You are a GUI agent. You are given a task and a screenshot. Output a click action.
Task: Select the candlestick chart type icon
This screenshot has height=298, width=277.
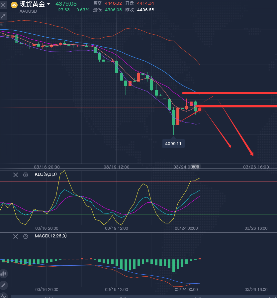pyautogui.click(x=4, y=274)
